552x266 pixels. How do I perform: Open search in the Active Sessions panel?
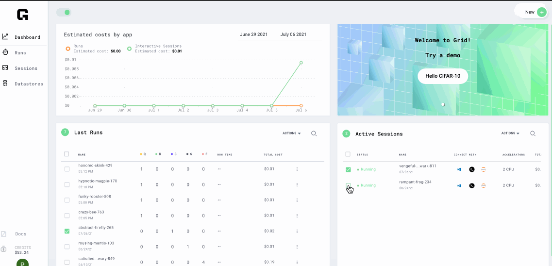tap(533, 133)
